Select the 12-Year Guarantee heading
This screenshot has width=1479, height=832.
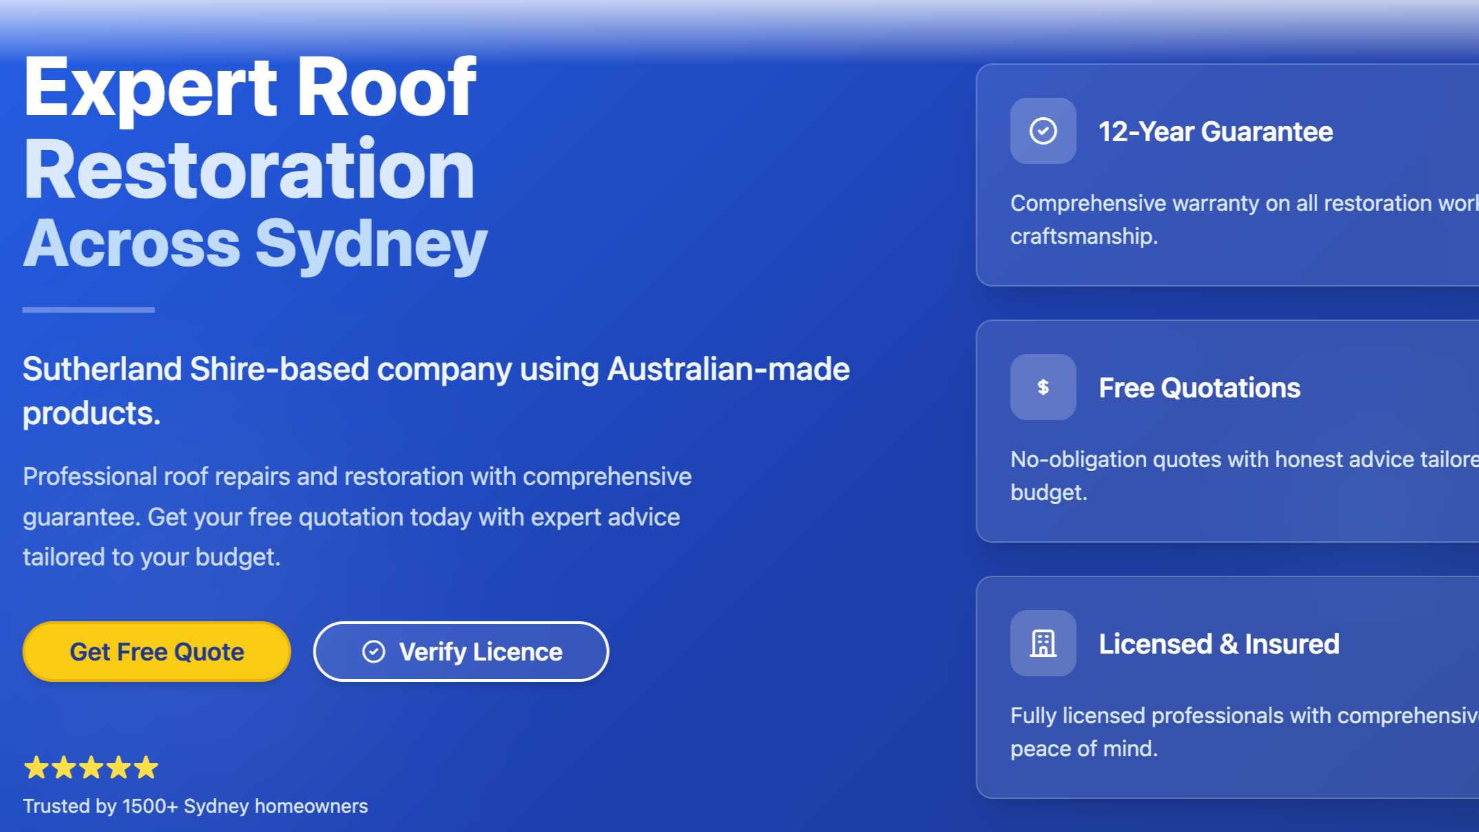tap(1215, 132)
